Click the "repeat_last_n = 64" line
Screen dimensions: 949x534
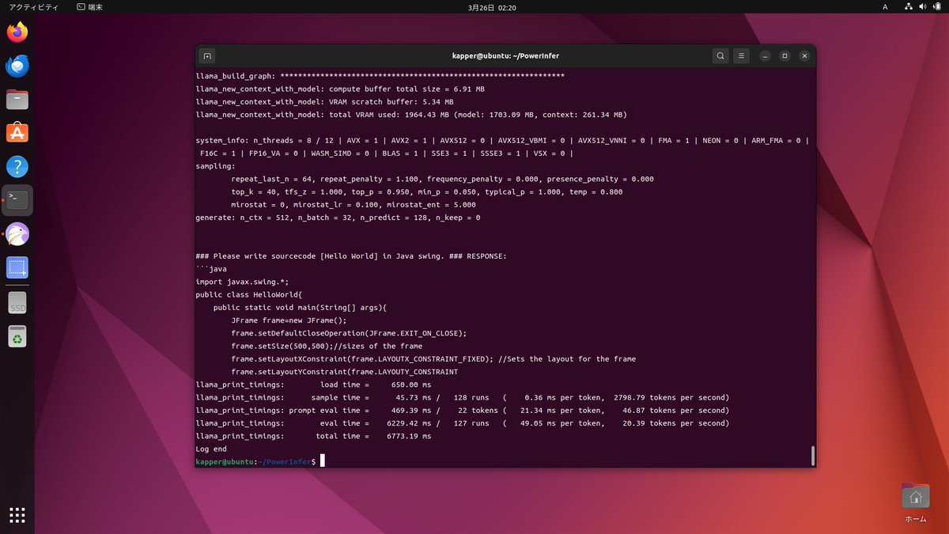(443, 179)
